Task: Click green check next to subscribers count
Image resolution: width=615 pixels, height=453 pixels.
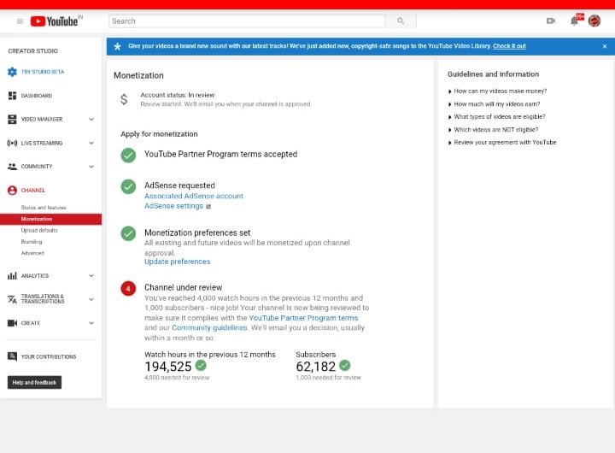Action: (345, 366)
